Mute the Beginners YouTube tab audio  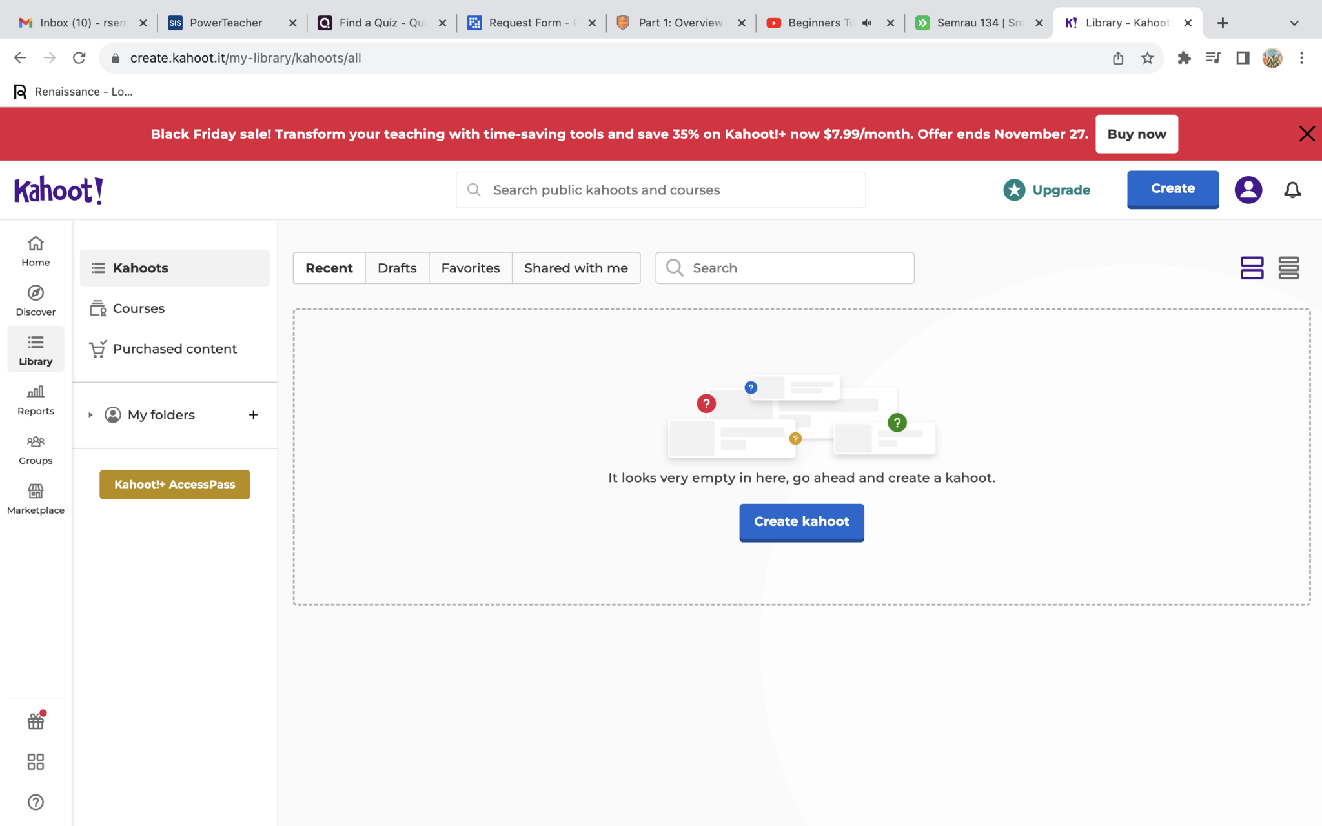[867, 23]
